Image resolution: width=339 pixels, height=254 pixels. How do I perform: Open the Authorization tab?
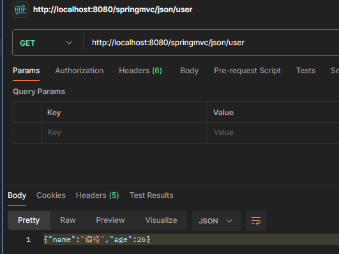tap(79, 71)
